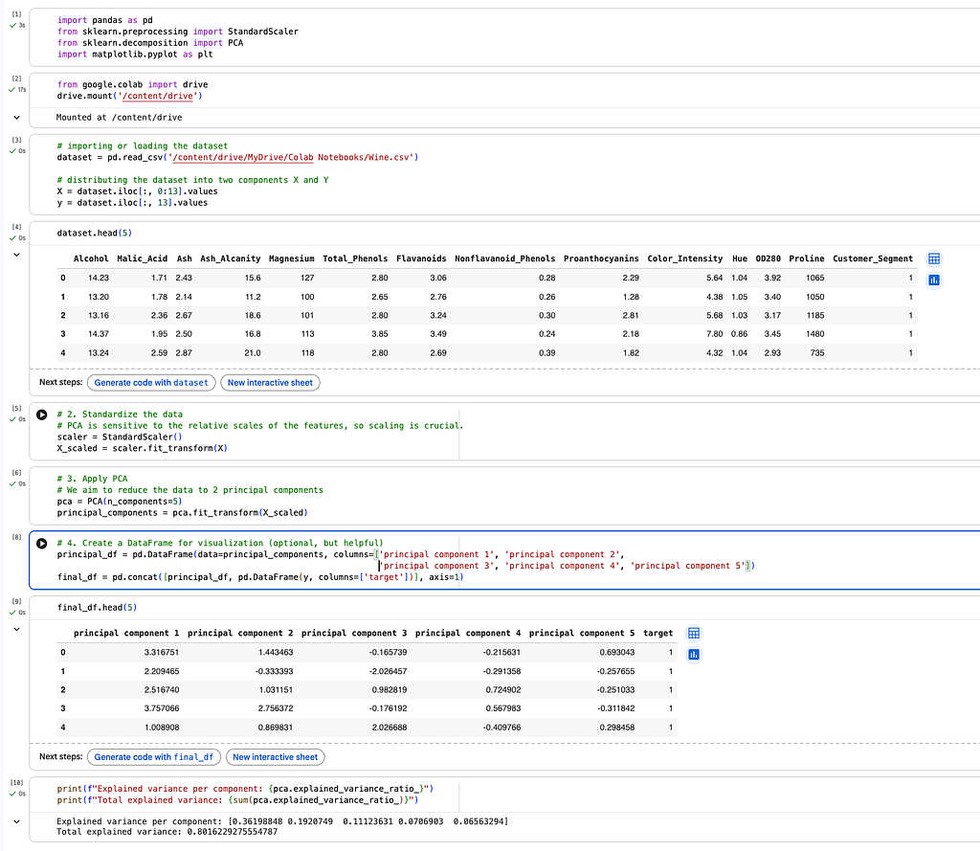The height and width of the screenshot is (851, 980).
Task: Click the 'Mounted at /content/drive' output text
Action: [119, 118]
